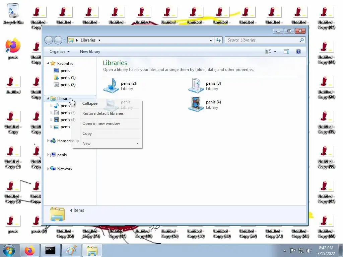Screen dimensions: 343x257
Task: Select the music library penis (2) in the main pane
Action: (x=120, y=86)
